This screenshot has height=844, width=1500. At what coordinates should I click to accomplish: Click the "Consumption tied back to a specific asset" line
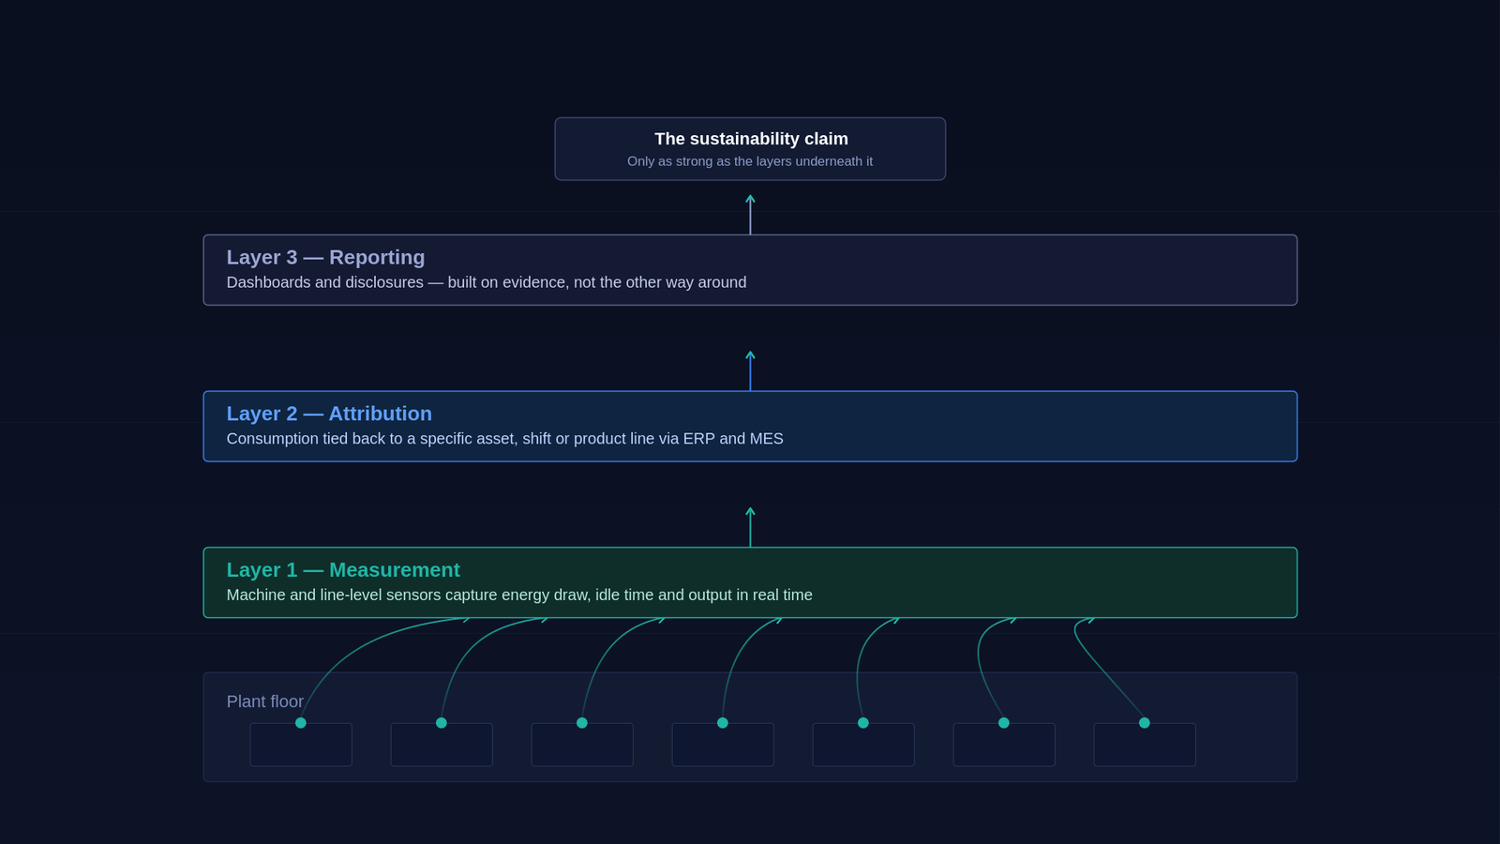[x=504, y=439]
